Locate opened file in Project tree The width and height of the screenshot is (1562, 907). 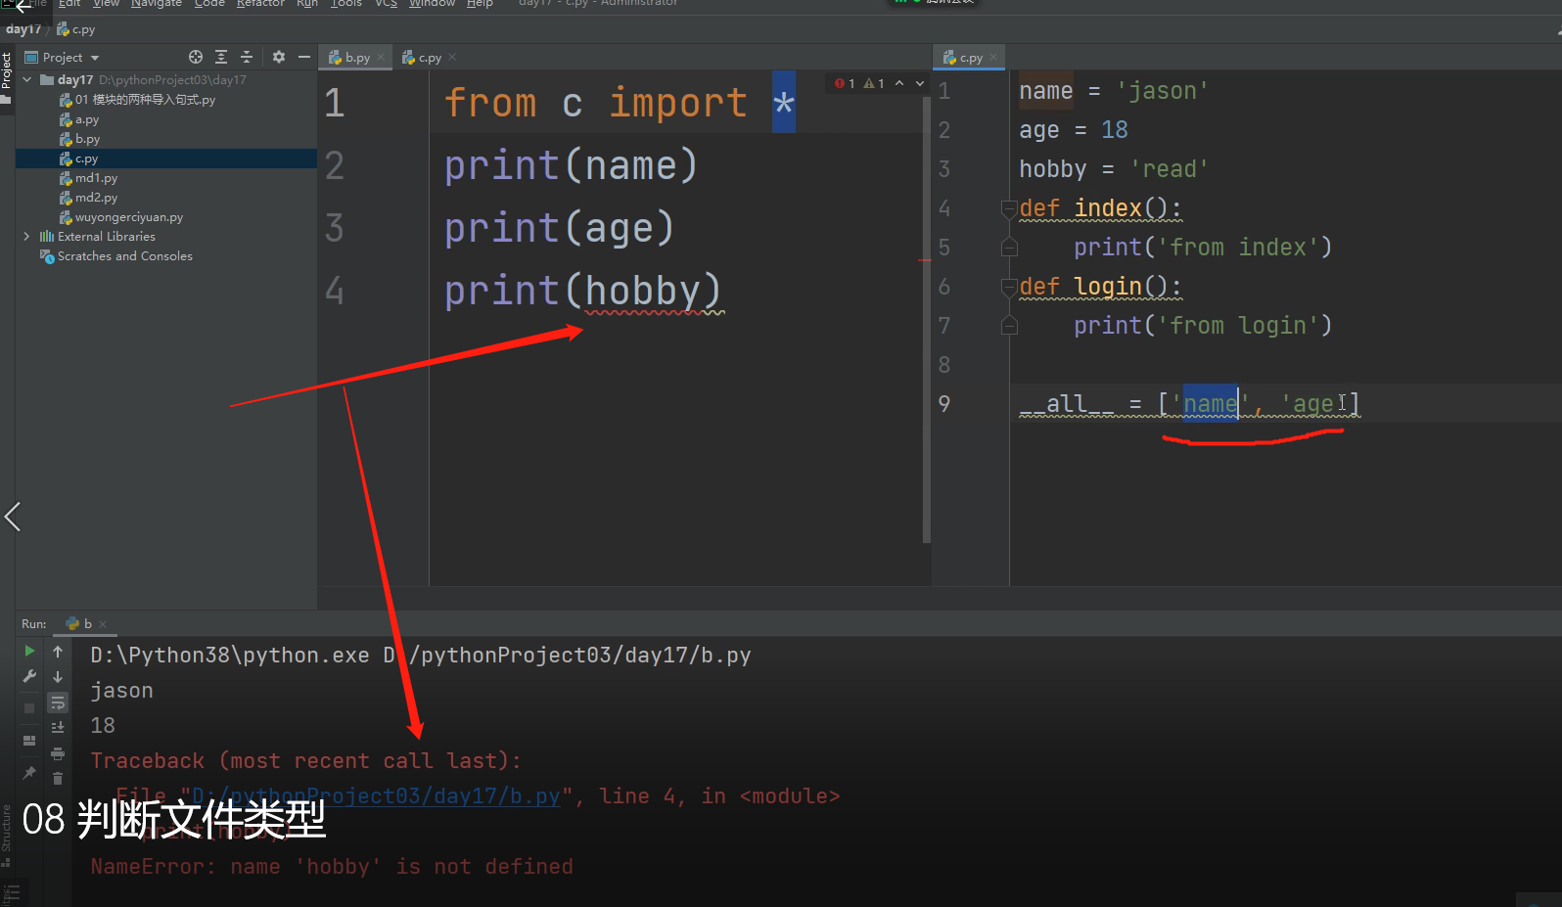[x=196, y=57]
